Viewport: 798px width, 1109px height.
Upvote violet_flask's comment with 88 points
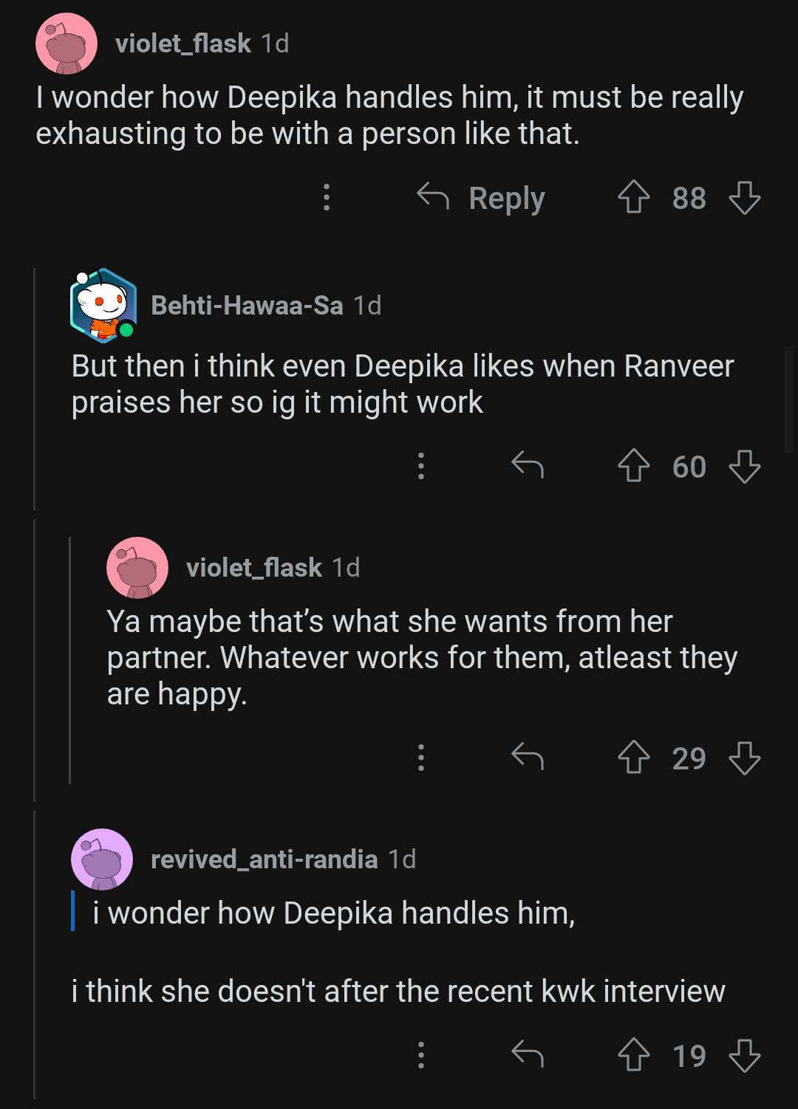click(x=633, y=198)
